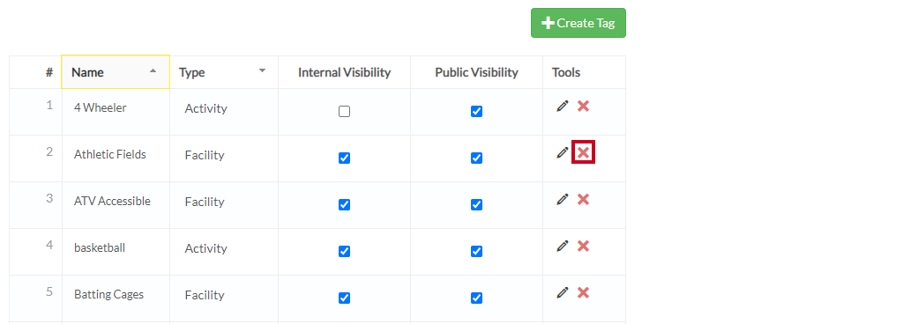Select the ATV Accessible name cell
The width and height of the screenshot is (903, 324).
click(x=116, y=205)
